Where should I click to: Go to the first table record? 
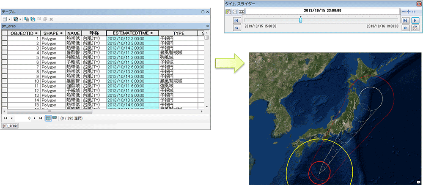pyautogui.click(x=5, y=118)
